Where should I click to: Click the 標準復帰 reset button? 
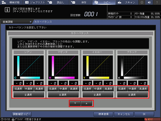(x=103, y=114)
